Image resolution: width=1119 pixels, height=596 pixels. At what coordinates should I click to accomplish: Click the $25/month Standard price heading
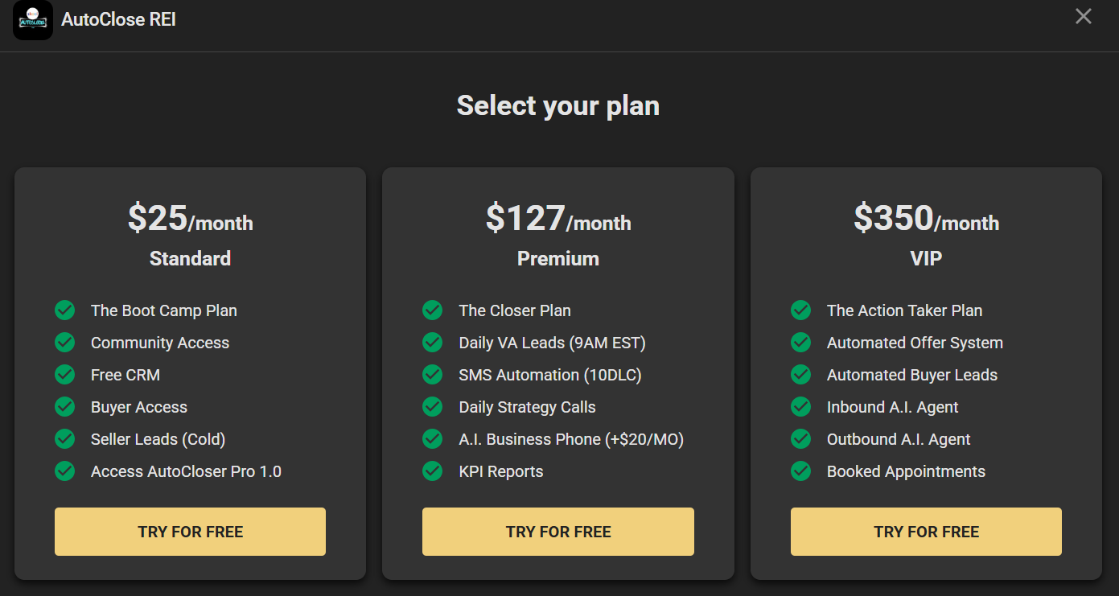(x=190, y=219)
